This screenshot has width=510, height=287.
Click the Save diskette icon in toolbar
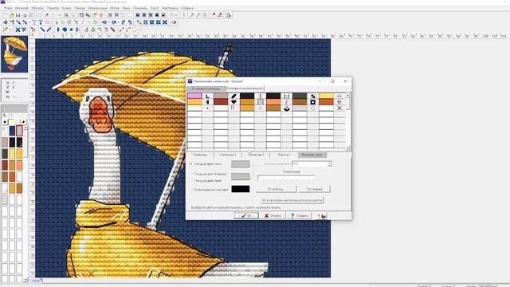[18, 15]
